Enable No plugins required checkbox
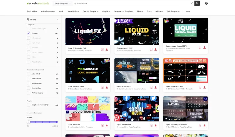This screenshot has height=137, width=235. coord(28,105)
